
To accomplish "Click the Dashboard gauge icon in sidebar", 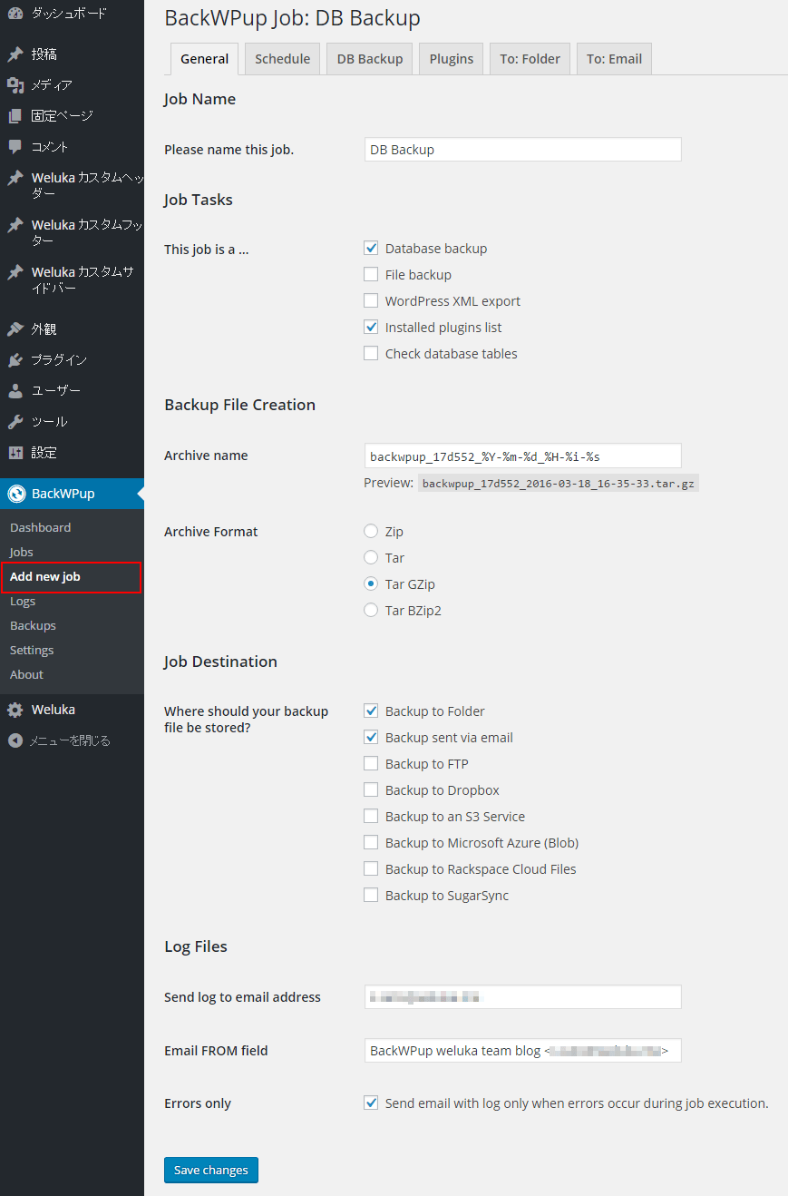I will 15,14.
